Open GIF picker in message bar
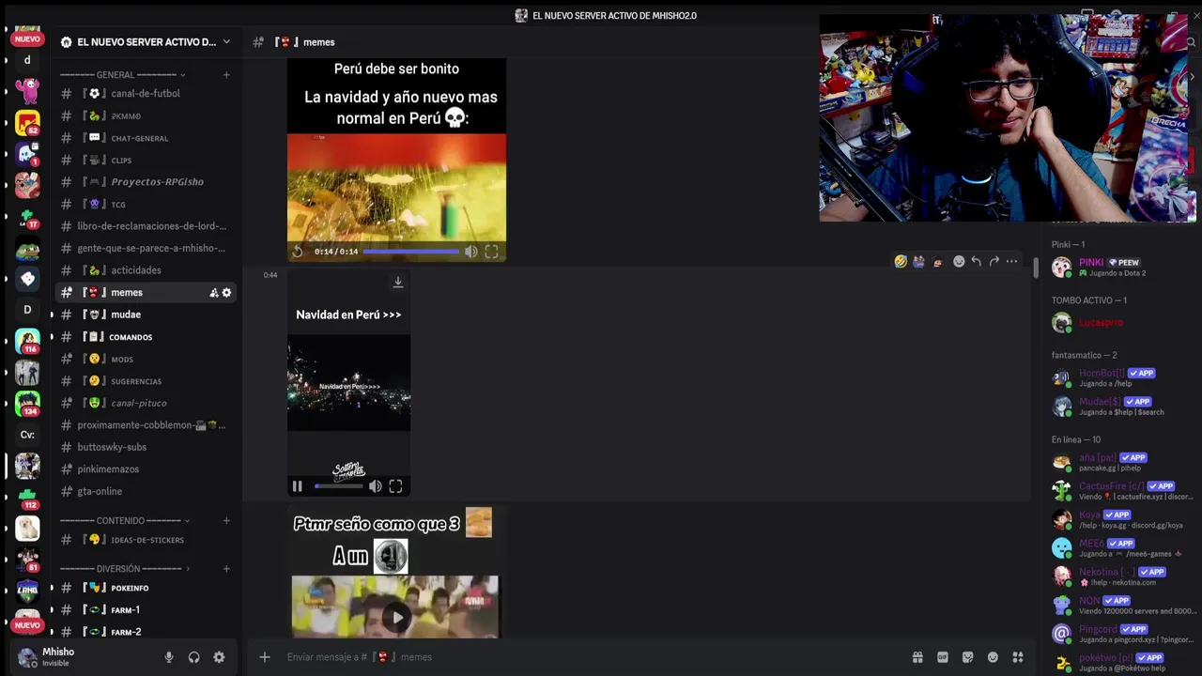This screenshot has width=1202, height=676. pos(943,657)
